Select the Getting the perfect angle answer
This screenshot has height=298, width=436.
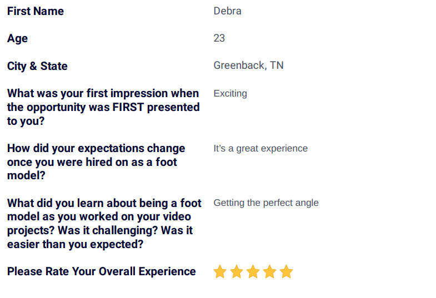(x=266, y=203)
